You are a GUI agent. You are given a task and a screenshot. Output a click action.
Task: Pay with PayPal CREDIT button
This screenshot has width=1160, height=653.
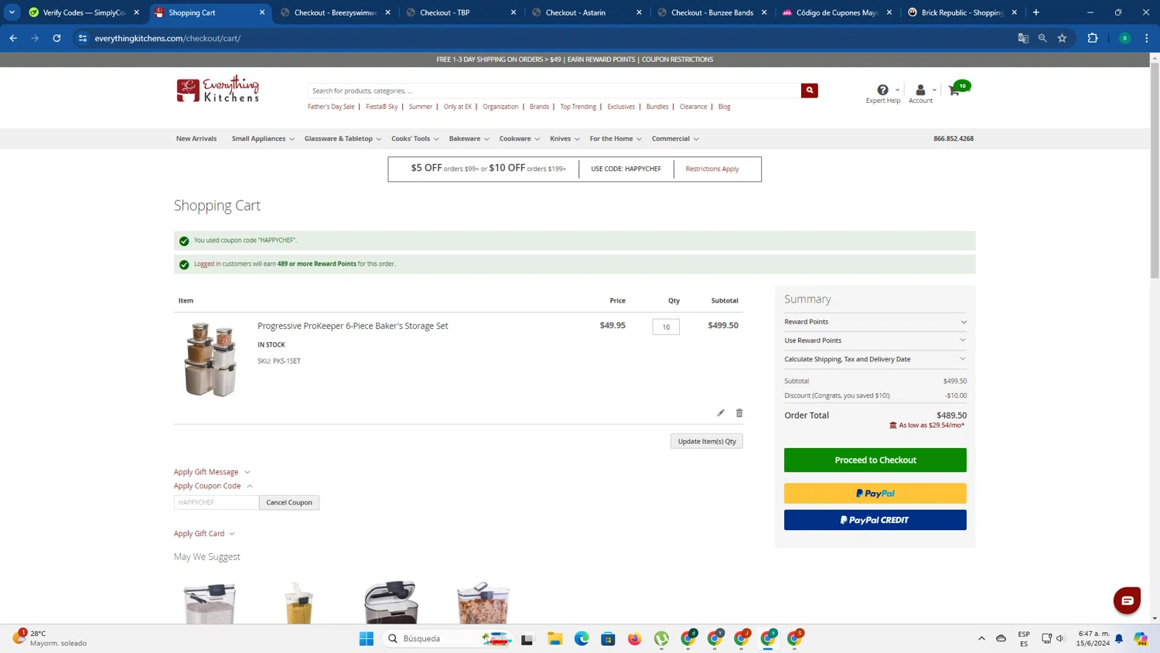[x=875, y=520]
